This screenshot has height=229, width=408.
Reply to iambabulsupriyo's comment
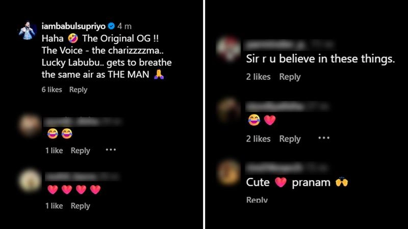(x=78, y=90)
